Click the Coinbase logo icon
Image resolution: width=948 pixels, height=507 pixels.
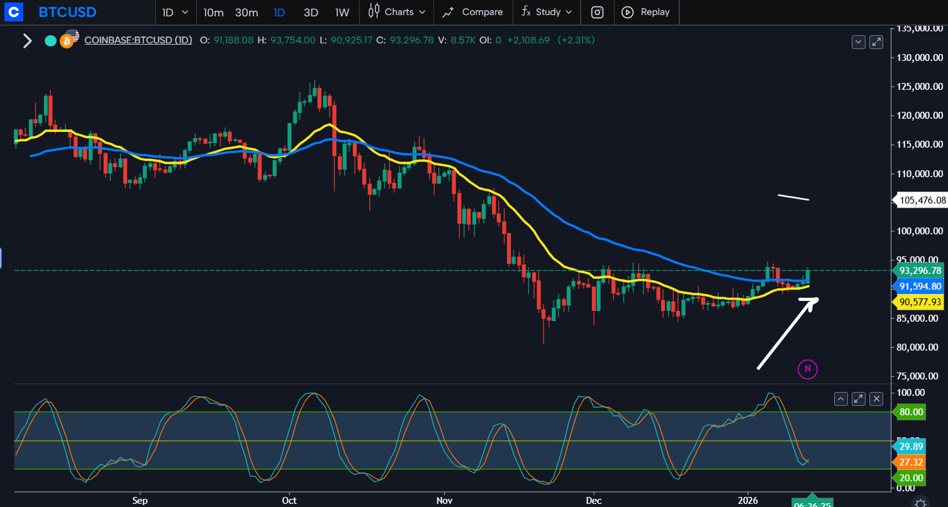coord(13,12)
